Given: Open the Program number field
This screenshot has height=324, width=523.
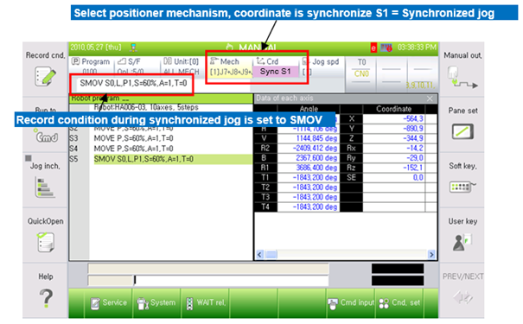Looking at the screenshot, I should click(92, 67).
